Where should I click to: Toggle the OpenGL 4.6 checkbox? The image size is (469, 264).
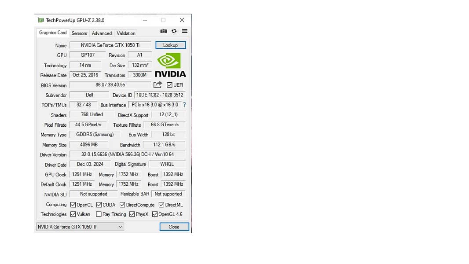(x=155, y=214)
